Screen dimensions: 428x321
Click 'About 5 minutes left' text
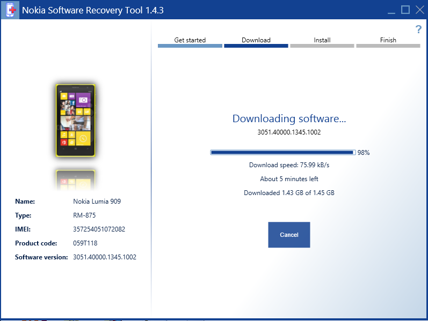(x=289, y=179)
